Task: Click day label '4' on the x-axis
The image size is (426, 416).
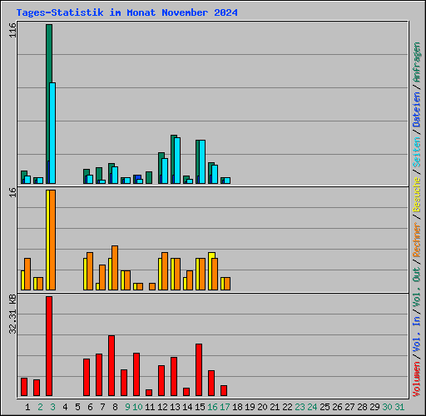Action: [x=65, y=407]
